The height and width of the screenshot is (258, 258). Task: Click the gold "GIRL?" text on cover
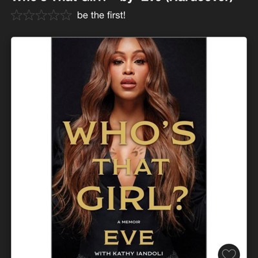[x=130, y=199]
